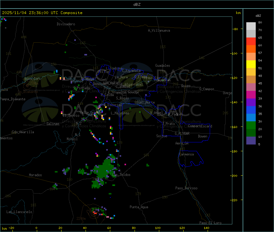Click the Paso_Barroso map label
The width and height of the screenshot is (274, 232).
click(186, 188)
